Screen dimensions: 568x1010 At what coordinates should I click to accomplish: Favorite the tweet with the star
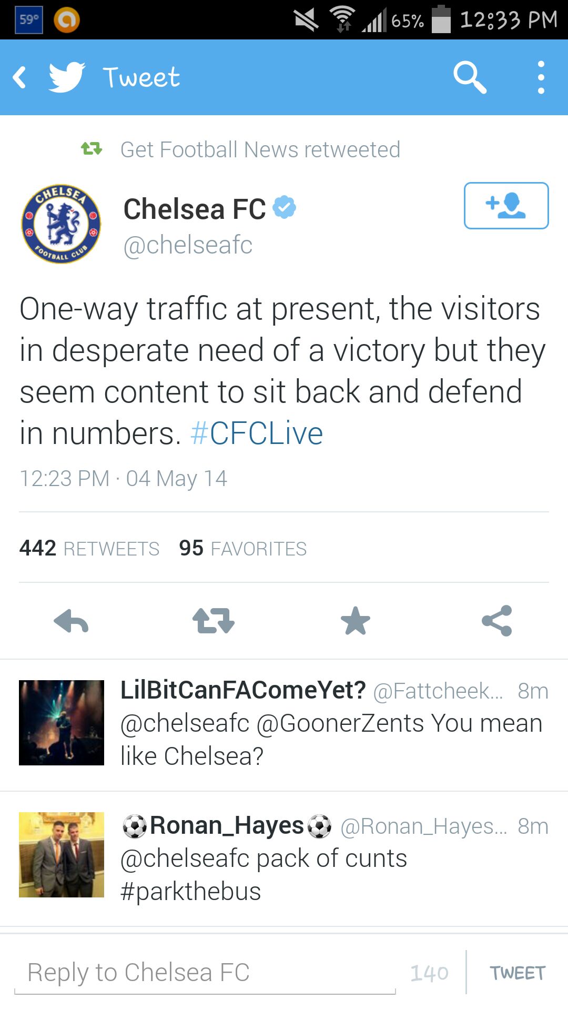[x=356, y=621]
